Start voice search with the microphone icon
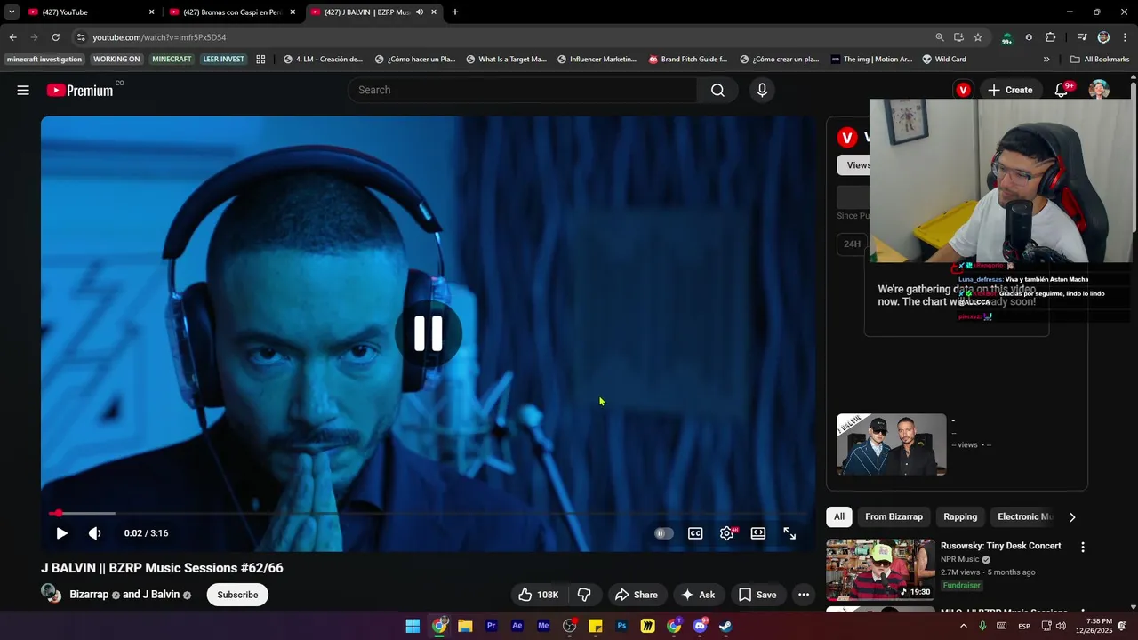 [x=762, y=90]
